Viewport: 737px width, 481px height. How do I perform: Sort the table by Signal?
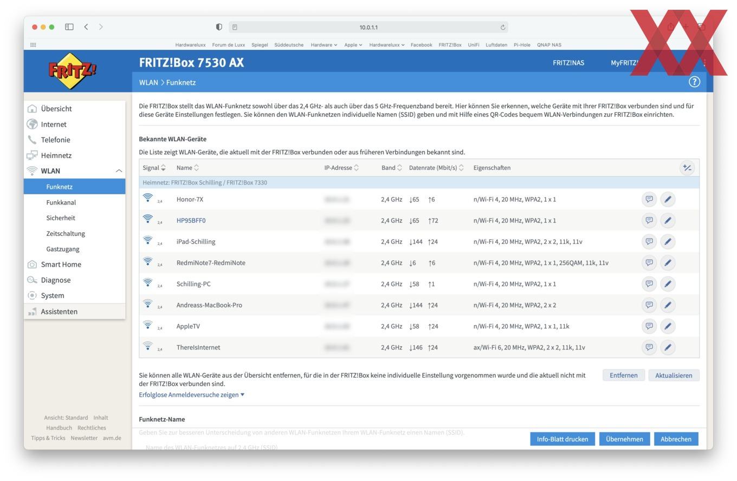[154, 168]
